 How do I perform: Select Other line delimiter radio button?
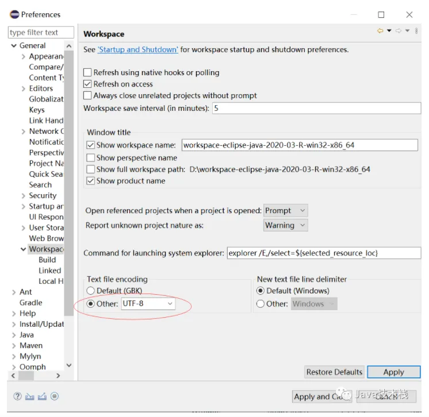[261, 304]
